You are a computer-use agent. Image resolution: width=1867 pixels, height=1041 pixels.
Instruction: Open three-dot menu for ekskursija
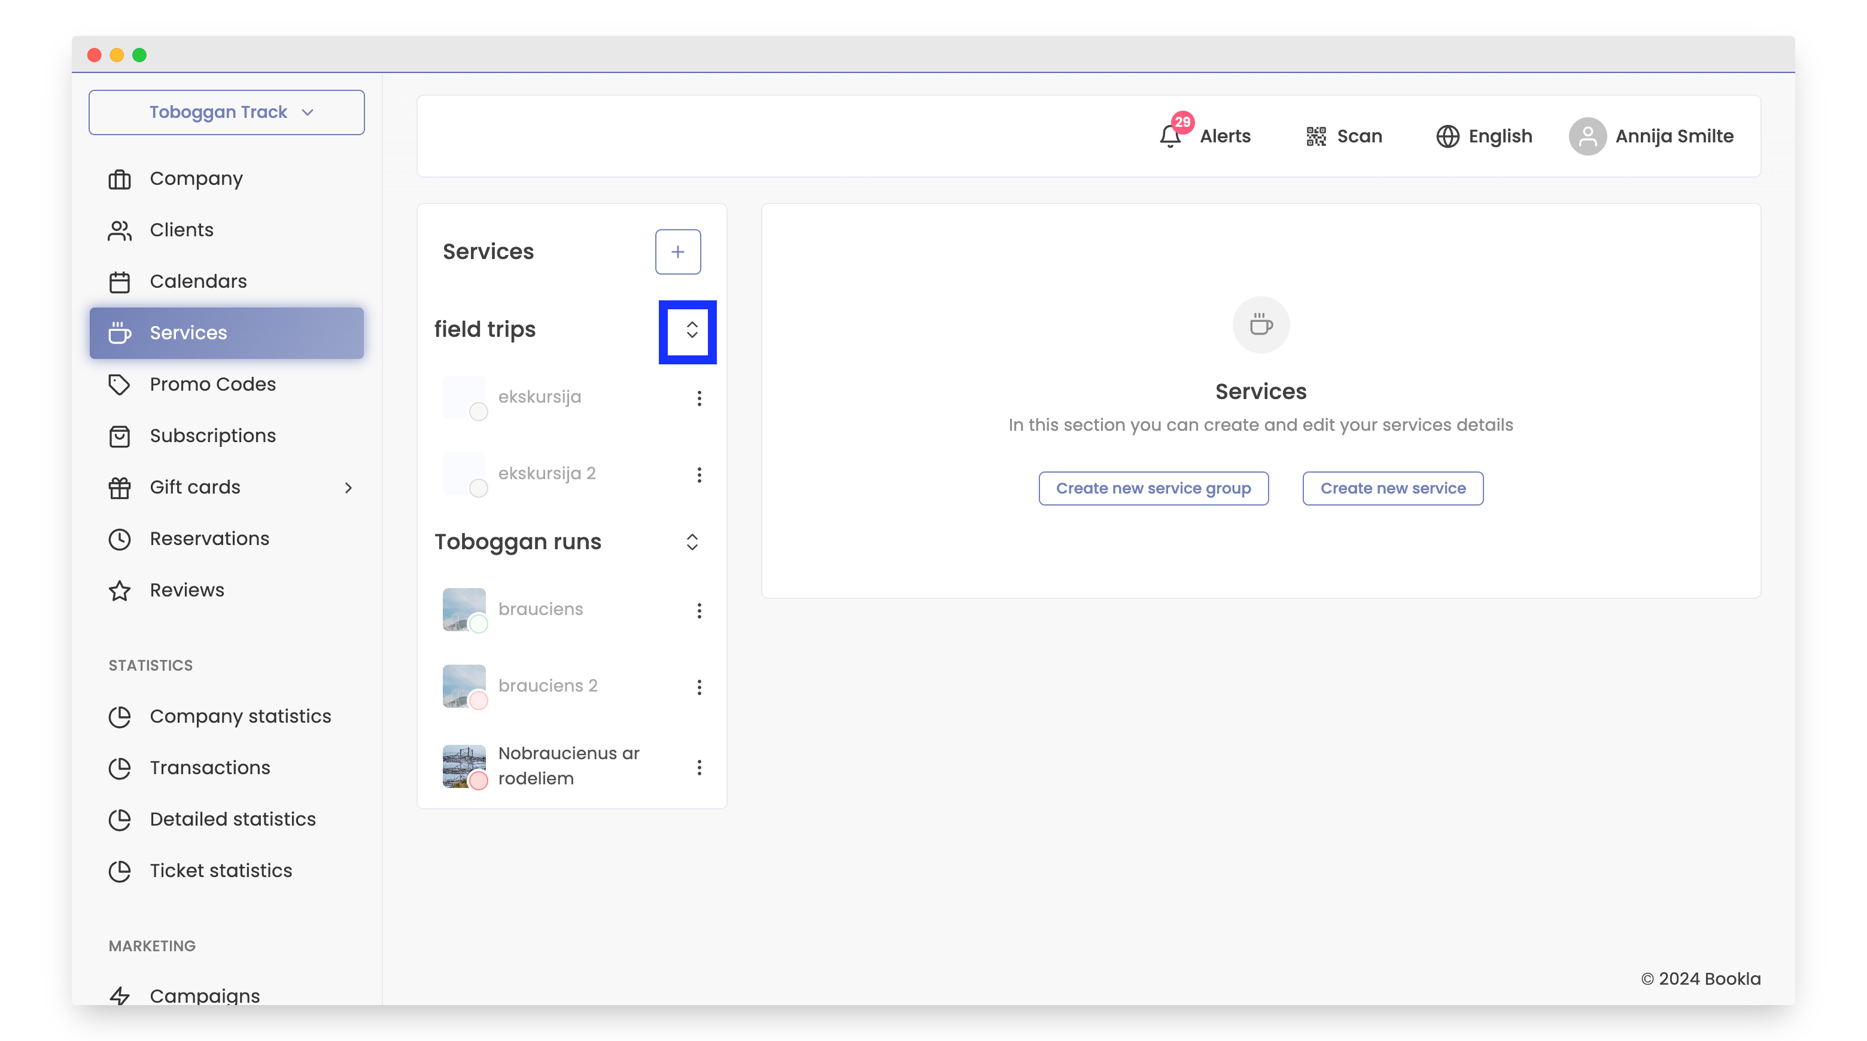[699, 398]
